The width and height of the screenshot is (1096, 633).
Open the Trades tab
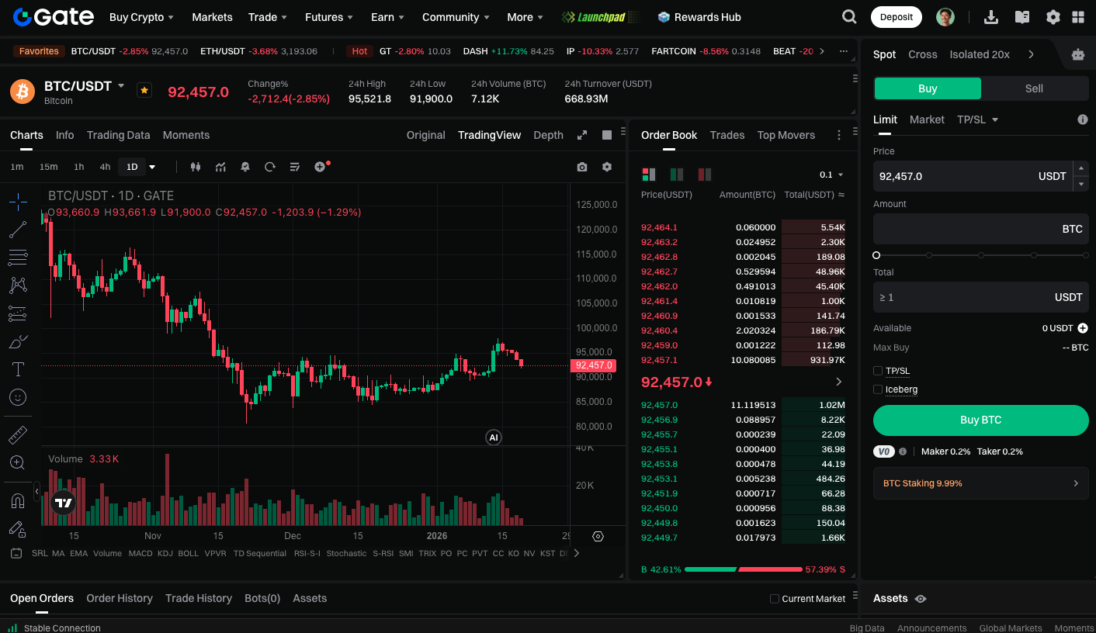pos(727,135)
